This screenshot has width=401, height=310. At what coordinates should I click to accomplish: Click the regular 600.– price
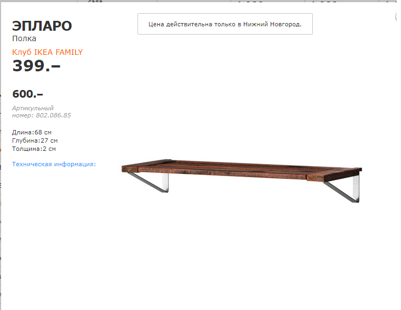[27, 94]
